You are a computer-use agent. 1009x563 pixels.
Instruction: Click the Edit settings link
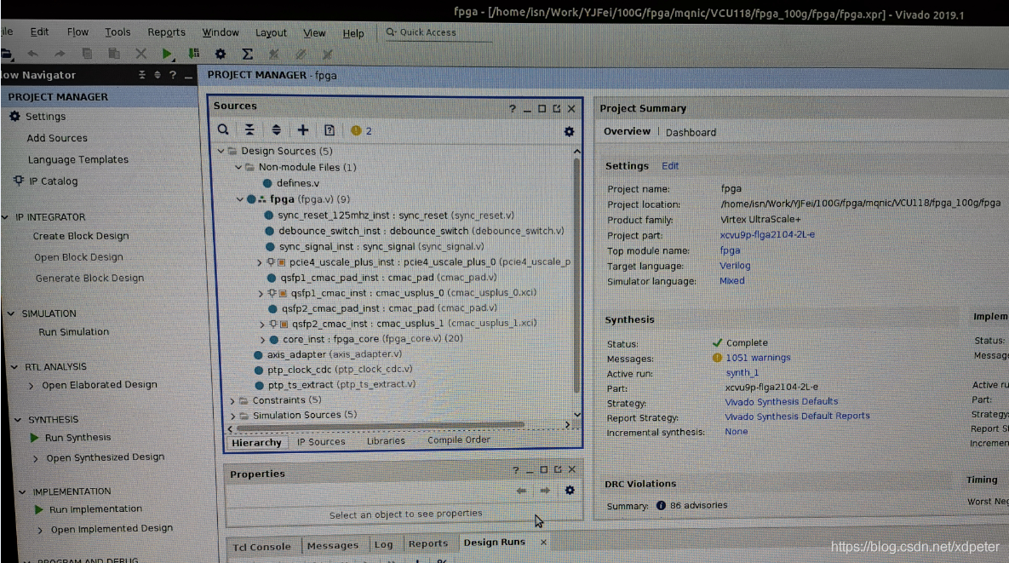pyautogui.click(x=670, y=165)
